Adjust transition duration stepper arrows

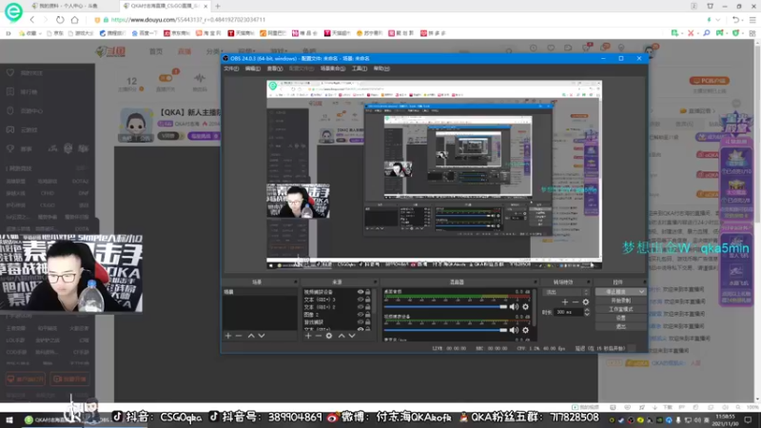coord(587,312)
